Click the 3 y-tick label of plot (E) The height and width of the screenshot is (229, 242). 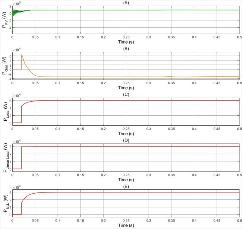(x=11, y=192)
